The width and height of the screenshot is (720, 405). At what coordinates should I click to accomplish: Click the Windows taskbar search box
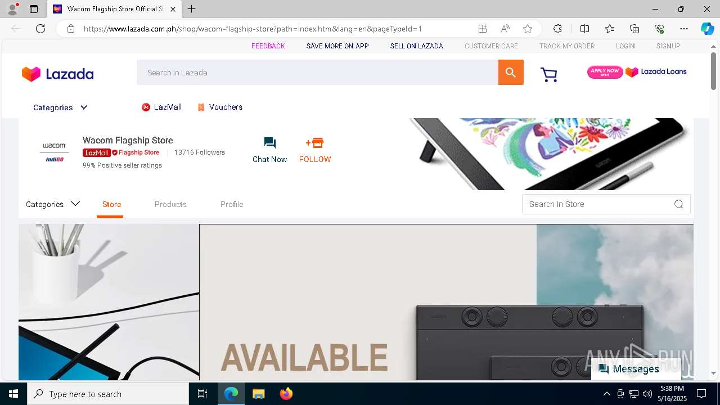click(x=108, y=394)
